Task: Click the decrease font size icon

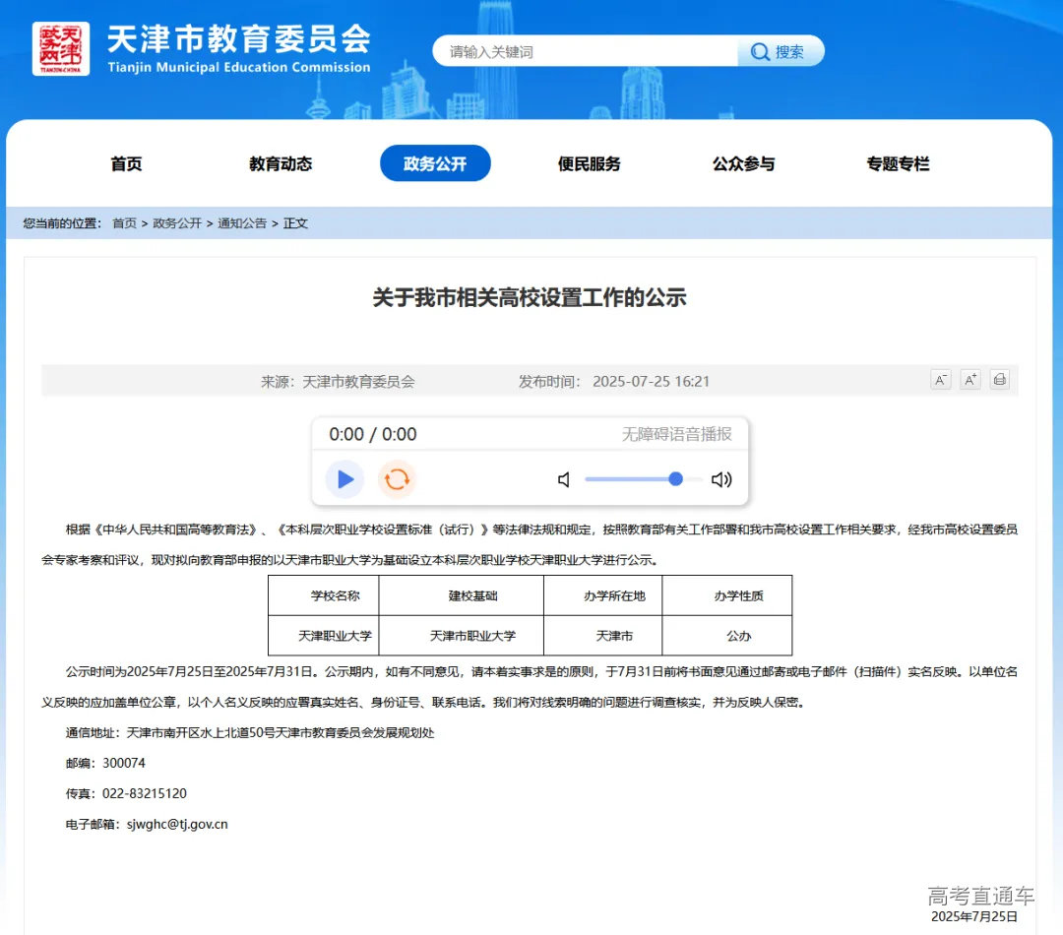Action: pos(940,379)
